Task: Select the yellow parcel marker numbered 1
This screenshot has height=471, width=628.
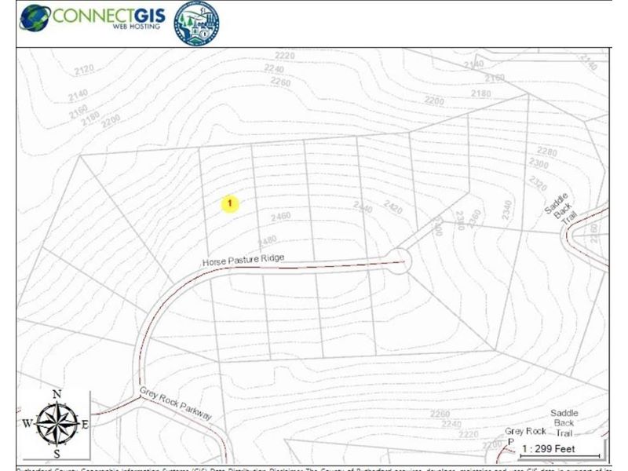Action: pos(229,204)
